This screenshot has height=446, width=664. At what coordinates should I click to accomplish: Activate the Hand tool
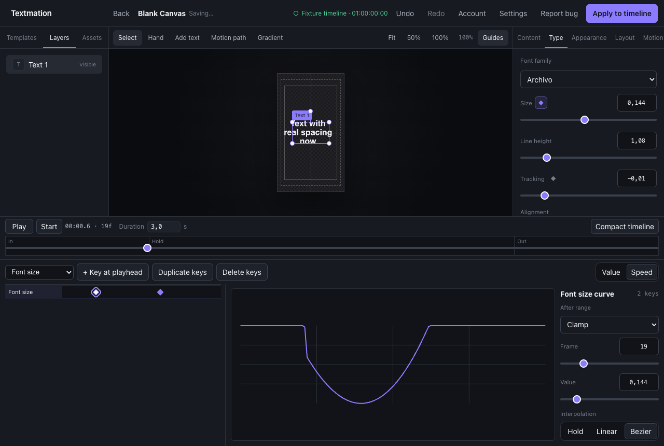click(156, 38)
